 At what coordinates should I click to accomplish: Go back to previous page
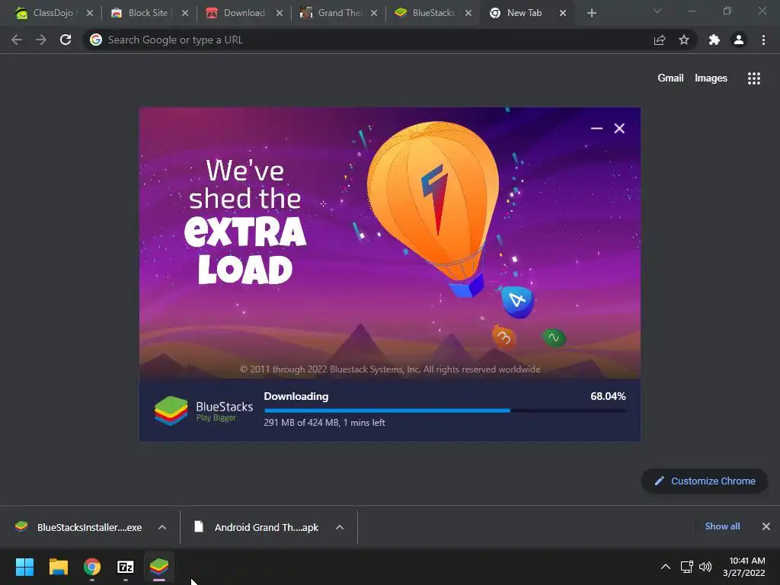tap(17, 40)
